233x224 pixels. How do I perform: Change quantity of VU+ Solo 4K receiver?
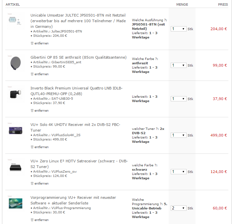click(179, 135)
